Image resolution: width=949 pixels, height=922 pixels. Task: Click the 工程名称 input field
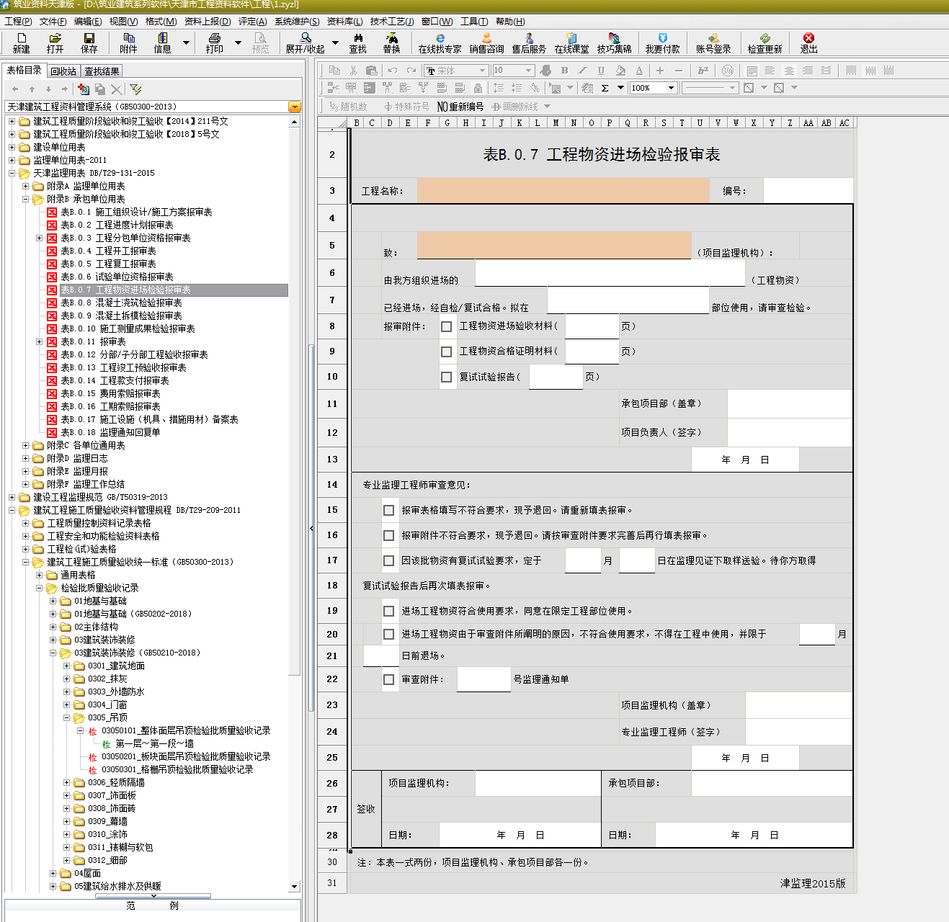coord(563,191)
